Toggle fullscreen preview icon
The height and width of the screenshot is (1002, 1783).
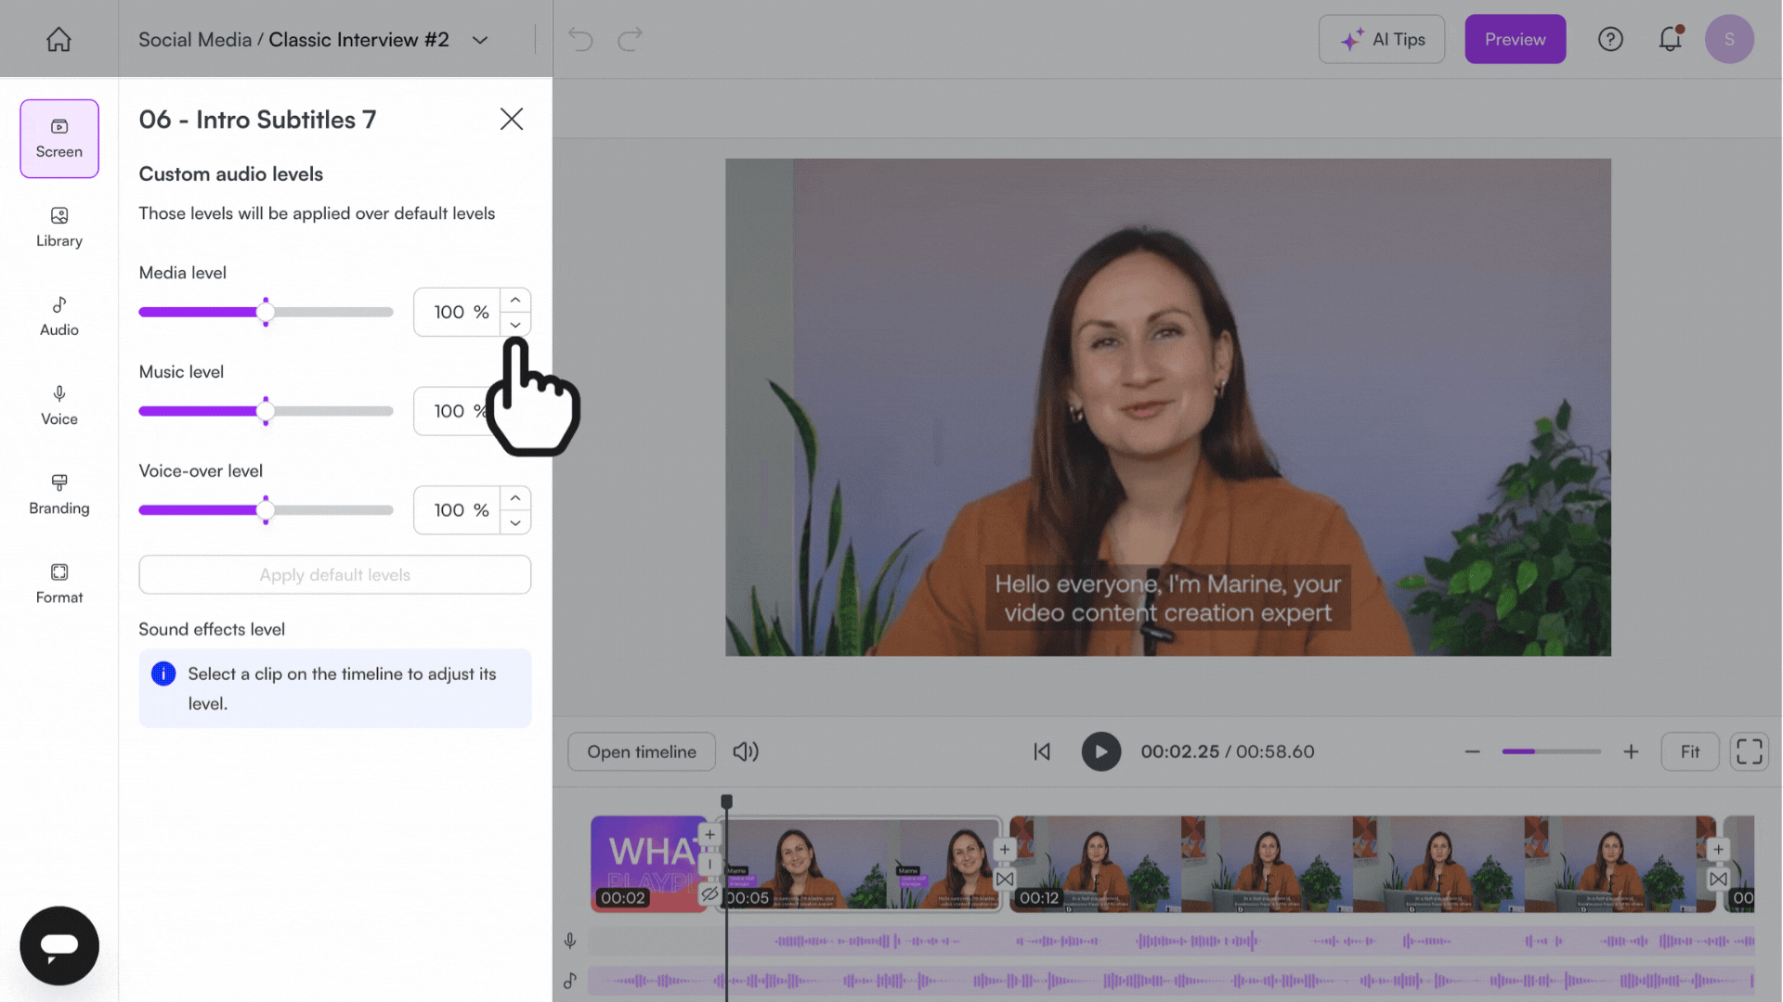tap(1750, 751)
